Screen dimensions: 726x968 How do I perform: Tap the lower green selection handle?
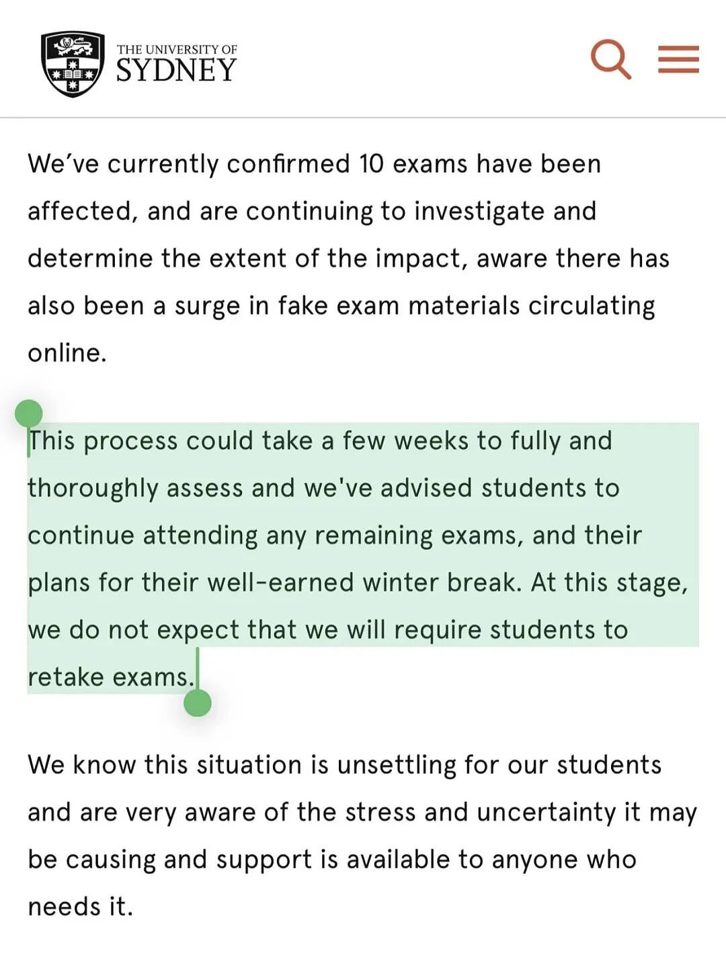198,702
